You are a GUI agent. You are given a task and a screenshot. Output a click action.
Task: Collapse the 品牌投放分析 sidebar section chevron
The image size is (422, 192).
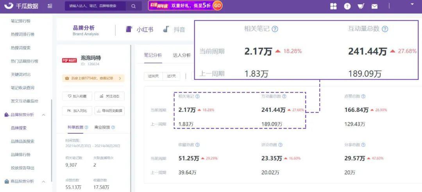coord(44,115)
